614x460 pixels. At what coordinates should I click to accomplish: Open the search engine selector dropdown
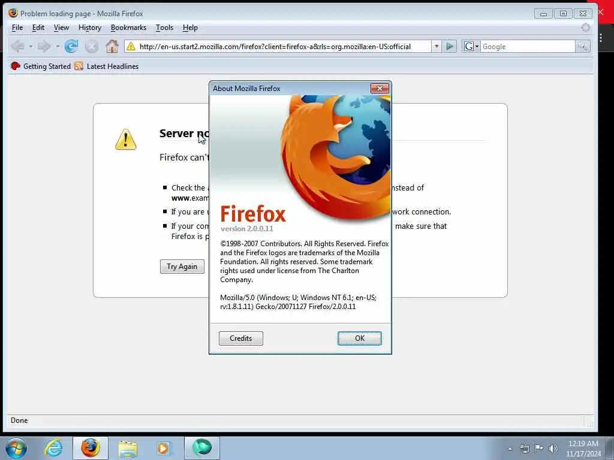click(x=477, y=46)
